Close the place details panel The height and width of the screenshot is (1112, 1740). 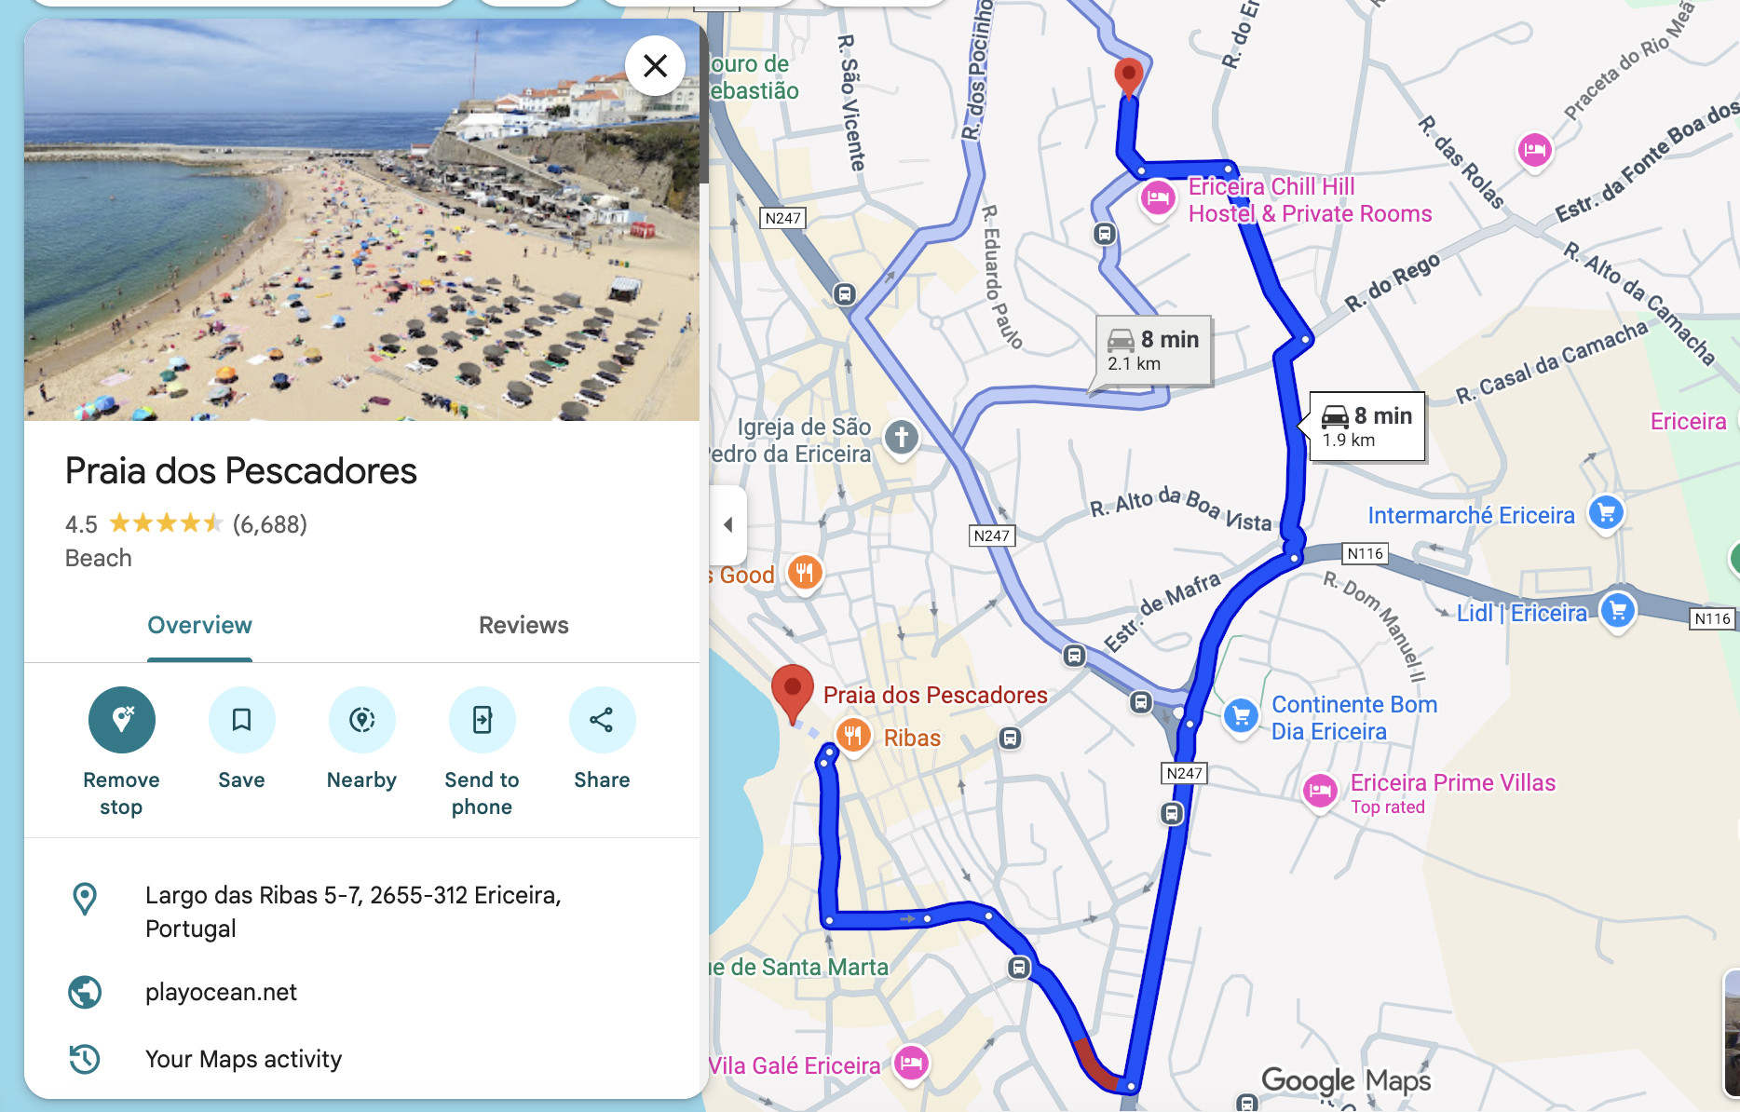tap(655, 66)
